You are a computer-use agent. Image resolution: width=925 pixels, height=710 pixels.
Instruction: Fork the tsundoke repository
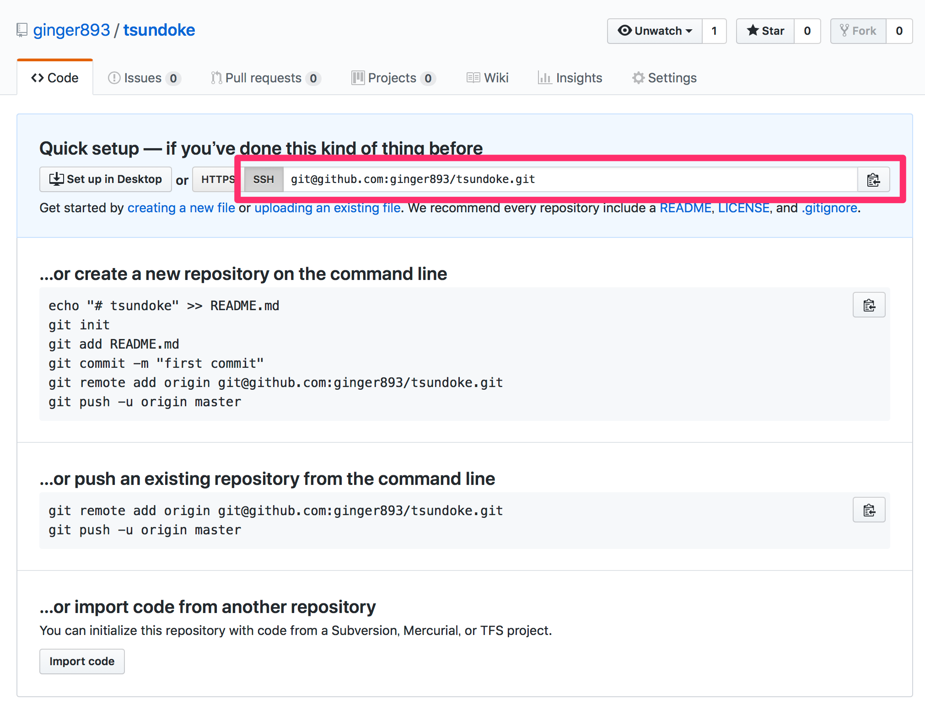[x=858, y=31]
